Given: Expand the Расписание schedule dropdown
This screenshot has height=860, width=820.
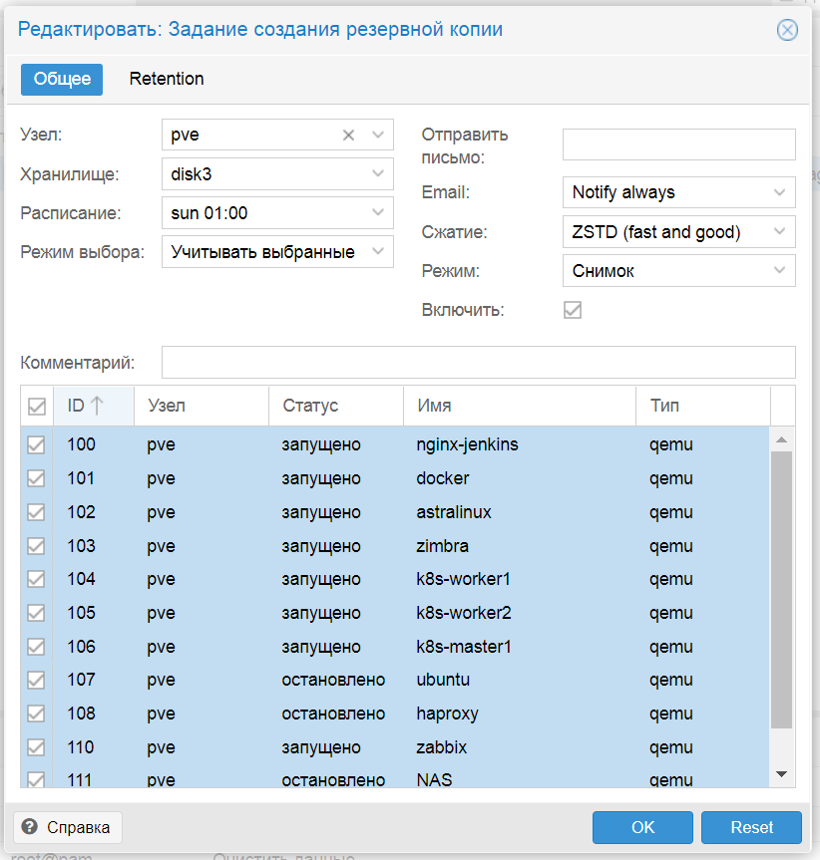Looking at the screenshot, I should tap(378, 213).
